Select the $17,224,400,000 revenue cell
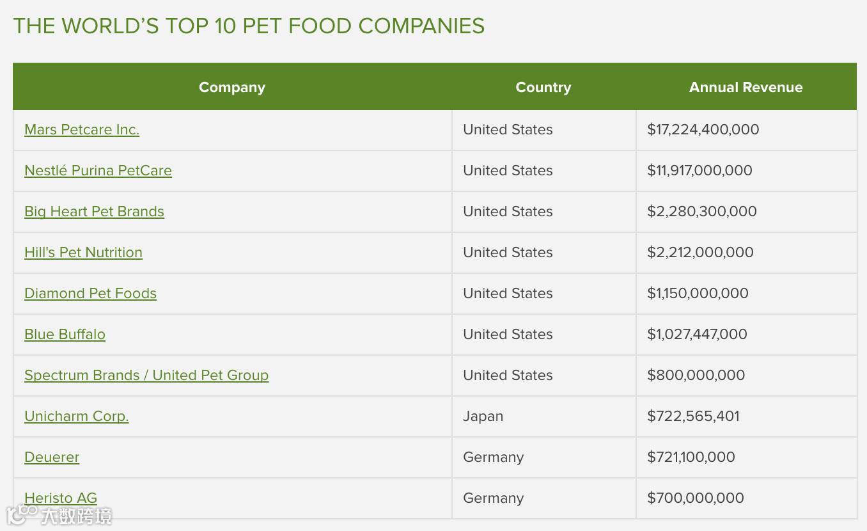Viewport: 867px width, 531px height. pos(746,130)
